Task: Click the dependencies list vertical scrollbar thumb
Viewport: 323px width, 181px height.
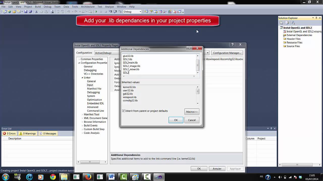Action: click(198, 65)
